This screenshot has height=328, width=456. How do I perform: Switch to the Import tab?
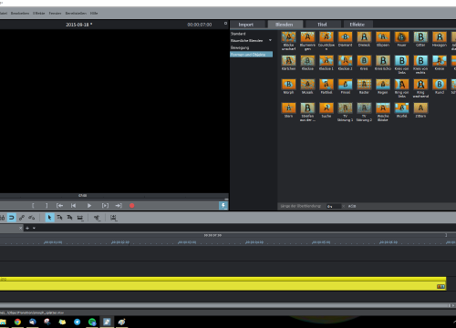coord(246,25)
